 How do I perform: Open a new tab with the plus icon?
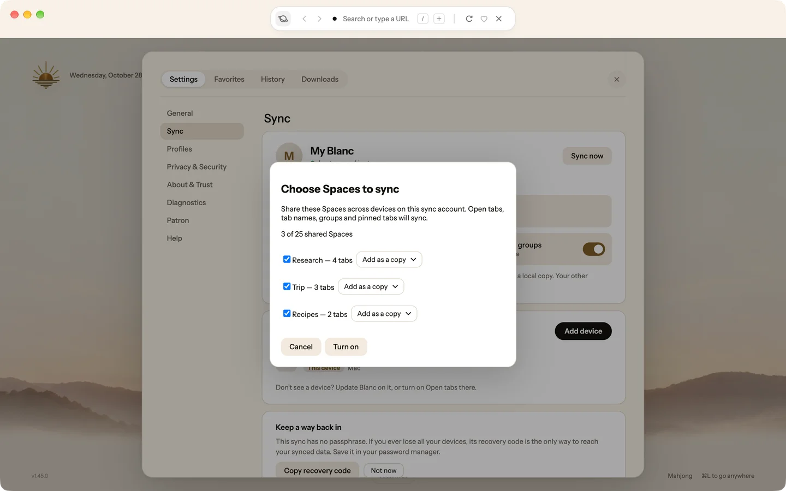click(439, 19)
